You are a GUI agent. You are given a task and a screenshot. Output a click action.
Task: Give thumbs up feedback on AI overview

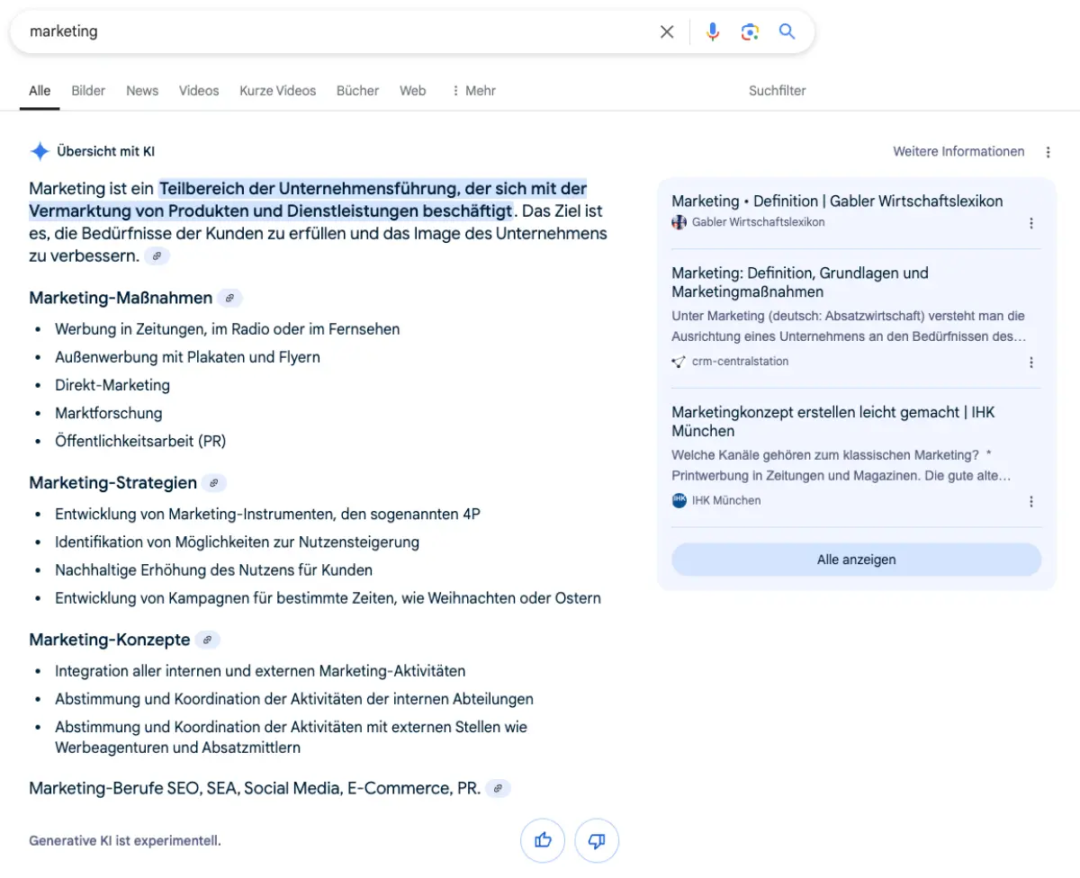click(543, 841)
